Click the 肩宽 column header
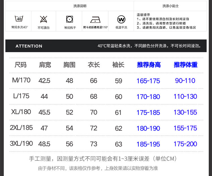The image size is (212, 176). (45, 65)
